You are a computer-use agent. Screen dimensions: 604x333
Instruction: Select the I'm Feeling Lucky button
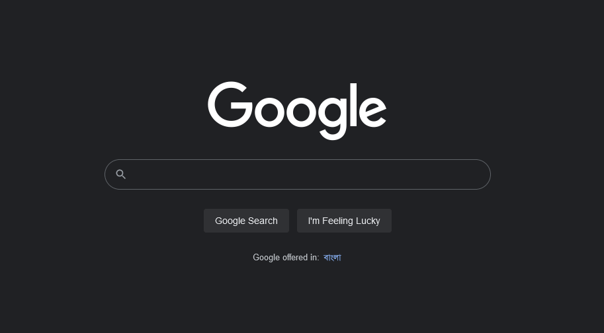(x=344, y=221)
